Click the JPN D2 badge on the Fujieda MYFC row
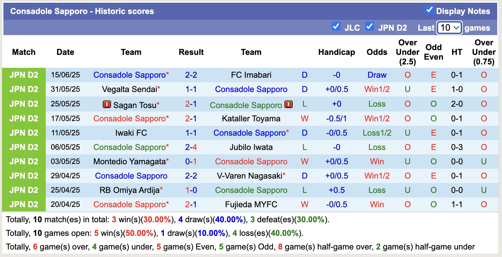502x257 pixels. (x=24, y=204)
